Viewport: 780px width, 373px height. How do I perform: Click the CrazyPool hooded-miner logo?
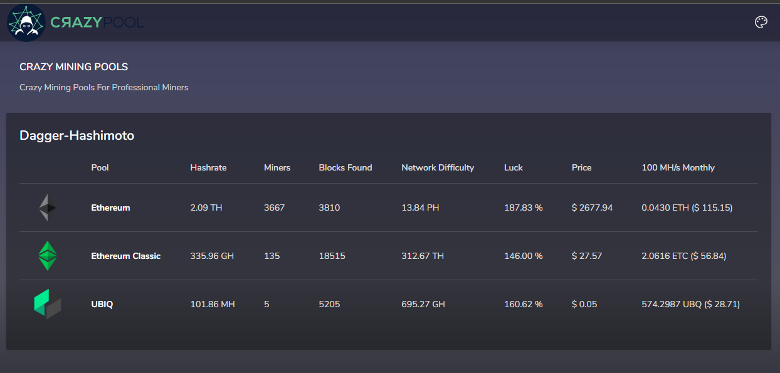[26, 23]
